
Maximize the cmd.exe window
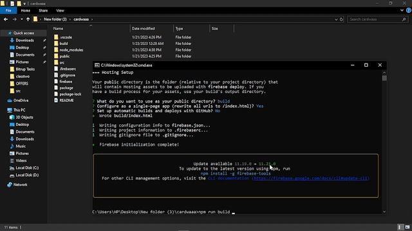coord(366,65)
